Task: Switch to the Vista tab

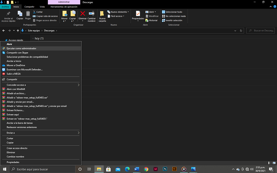Action: pos(42,7)
